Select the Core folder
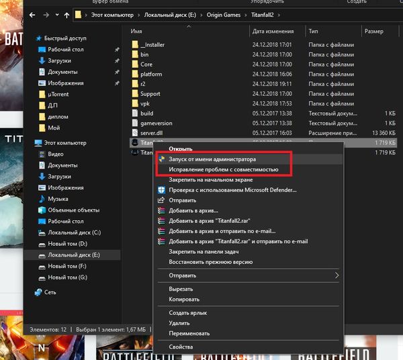Viewport: 403px width, 360px height. point(146,64)
